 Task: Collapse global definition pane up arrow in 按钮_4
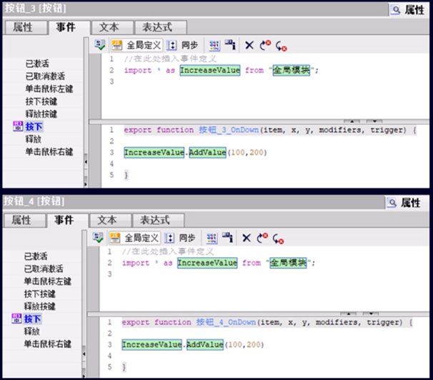(348, 314)
